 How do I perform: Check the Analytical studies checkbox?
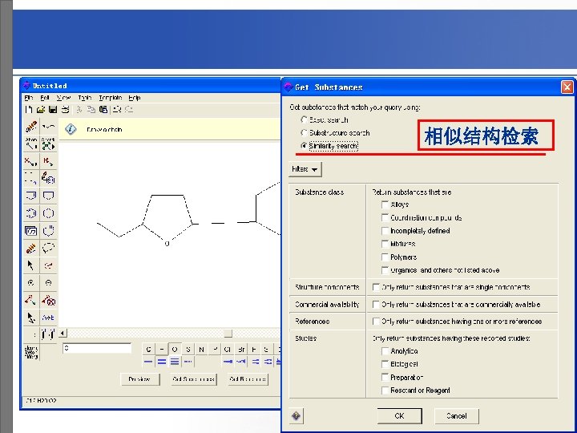coord(385,351)
